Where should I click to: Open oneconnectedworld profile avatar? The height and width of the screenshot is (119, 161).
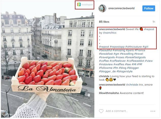102,8
